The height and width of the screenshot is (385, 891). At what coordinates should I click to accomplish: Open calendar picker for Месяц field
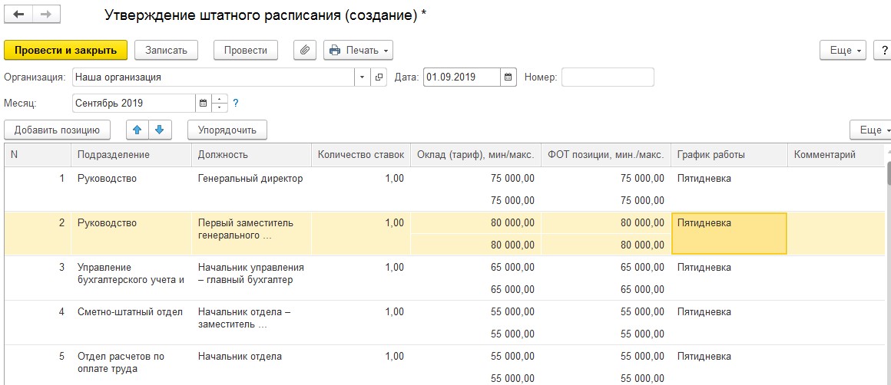click(203, 103)
